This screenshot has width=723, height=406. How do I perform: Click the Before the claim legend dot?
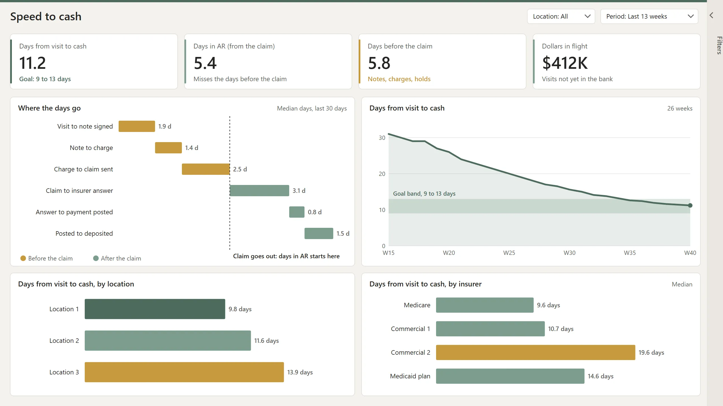tap(23, 258)
